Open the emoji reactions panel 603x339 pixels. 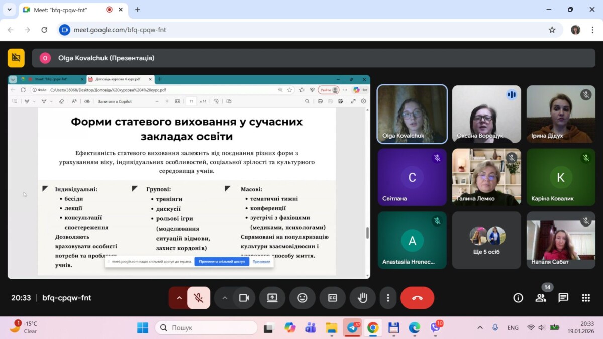tap(302, 298)
